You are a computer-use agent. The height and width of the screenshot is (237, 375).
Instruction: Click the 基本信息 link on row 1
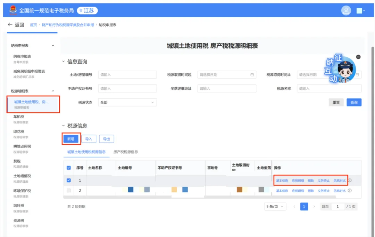[282, 180]
